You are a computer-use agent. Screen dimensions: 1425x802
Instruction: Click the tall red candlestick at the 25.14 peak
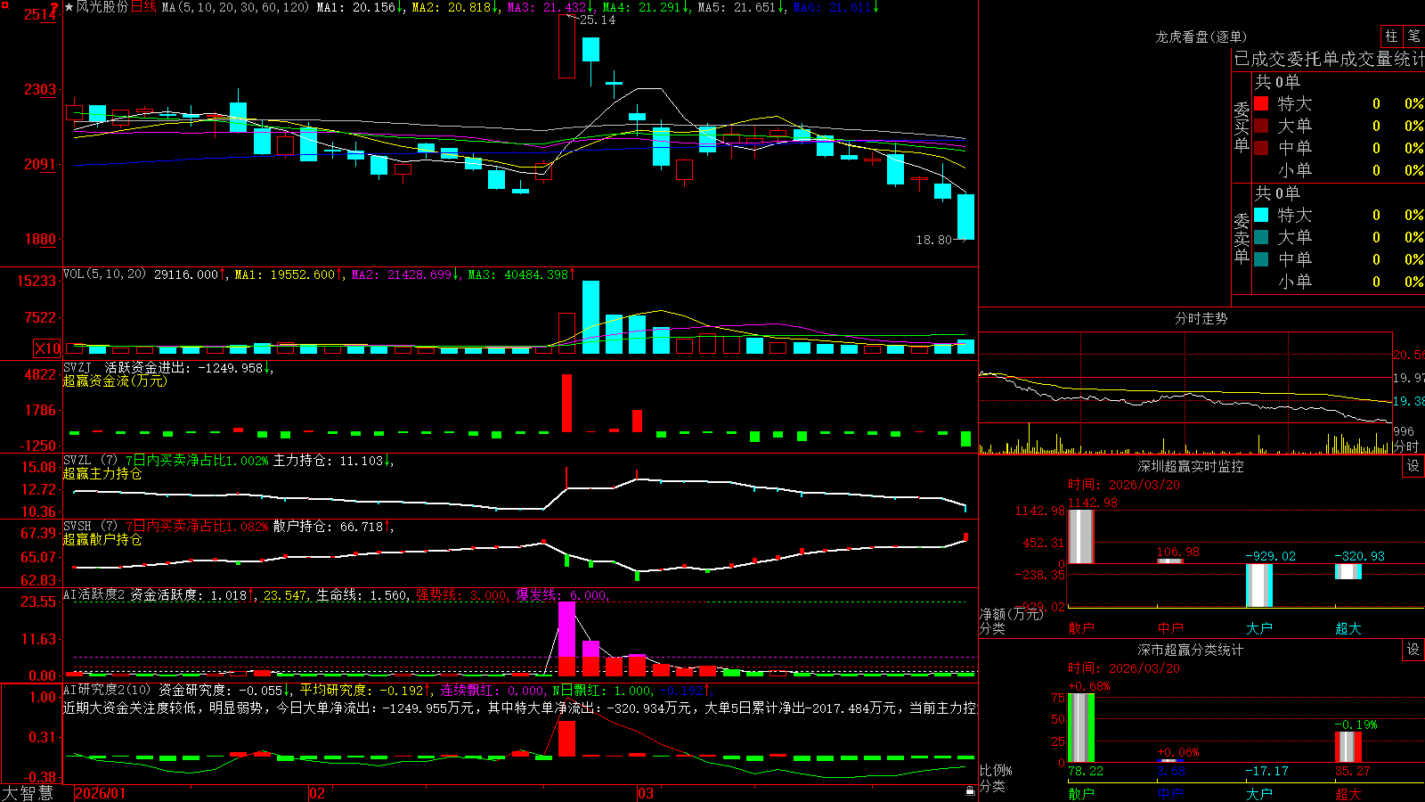566,46
